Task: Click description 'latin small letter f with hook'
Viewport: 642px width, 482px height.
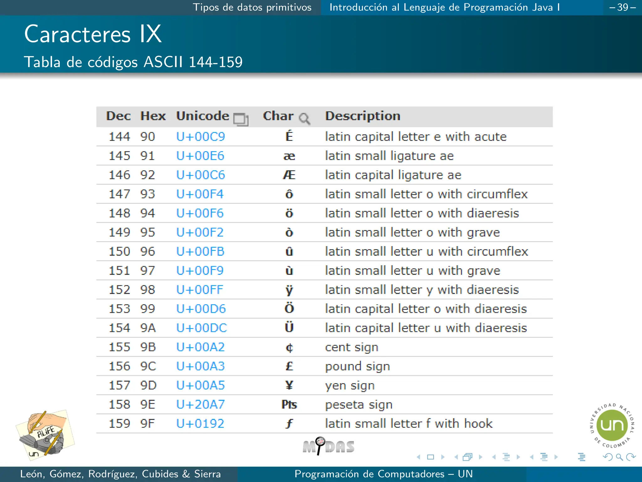Action: (409, 424)
